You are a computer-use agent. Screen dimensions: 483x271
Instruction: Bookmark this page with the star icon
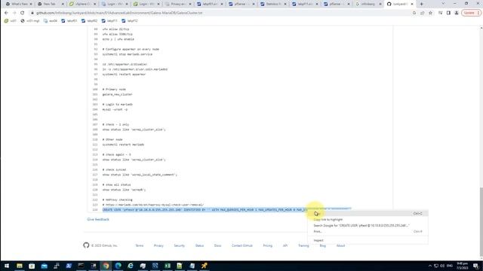tap(430, 13)
